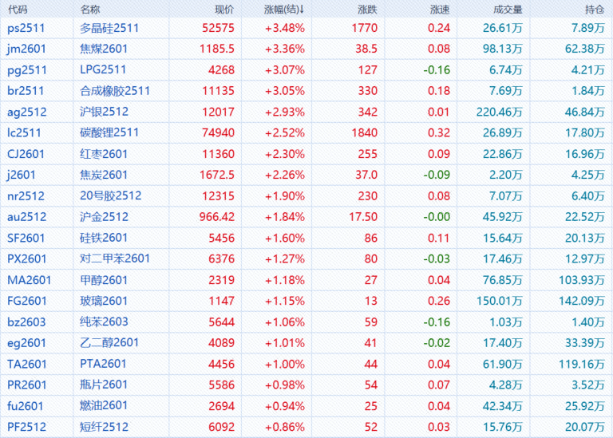613x438 pixels.
Task: Open contract code lc2511
Action: pos(24,133)
